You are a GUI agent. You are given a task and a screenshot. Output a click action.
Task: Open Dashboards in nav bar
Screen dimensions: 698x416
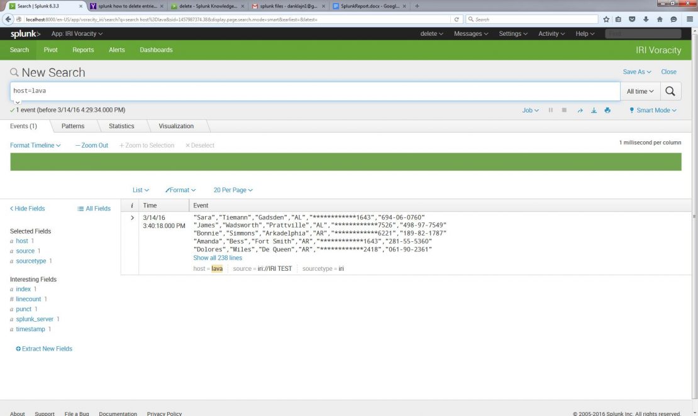(156, 50)
